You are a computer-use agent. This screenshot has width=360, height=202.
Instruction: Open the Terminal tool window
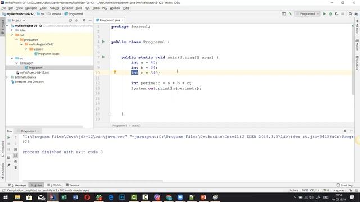(x=73, y=185)
